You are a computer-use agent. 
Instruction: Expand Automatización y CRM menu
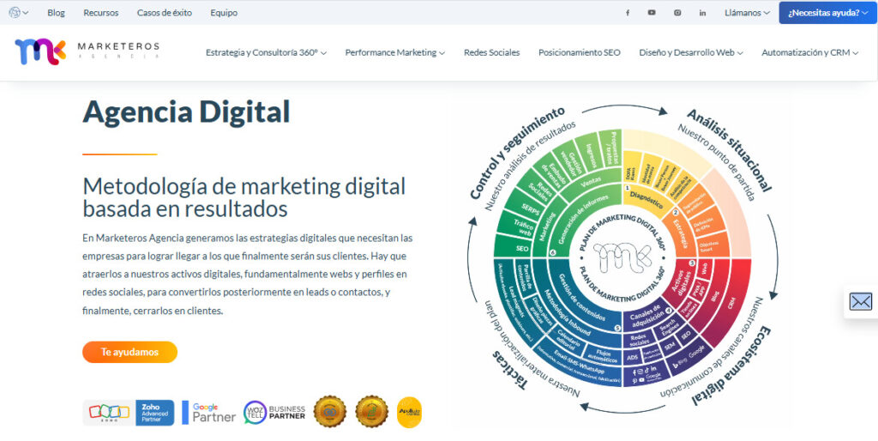pyautogui.click(x=809, y=52)
